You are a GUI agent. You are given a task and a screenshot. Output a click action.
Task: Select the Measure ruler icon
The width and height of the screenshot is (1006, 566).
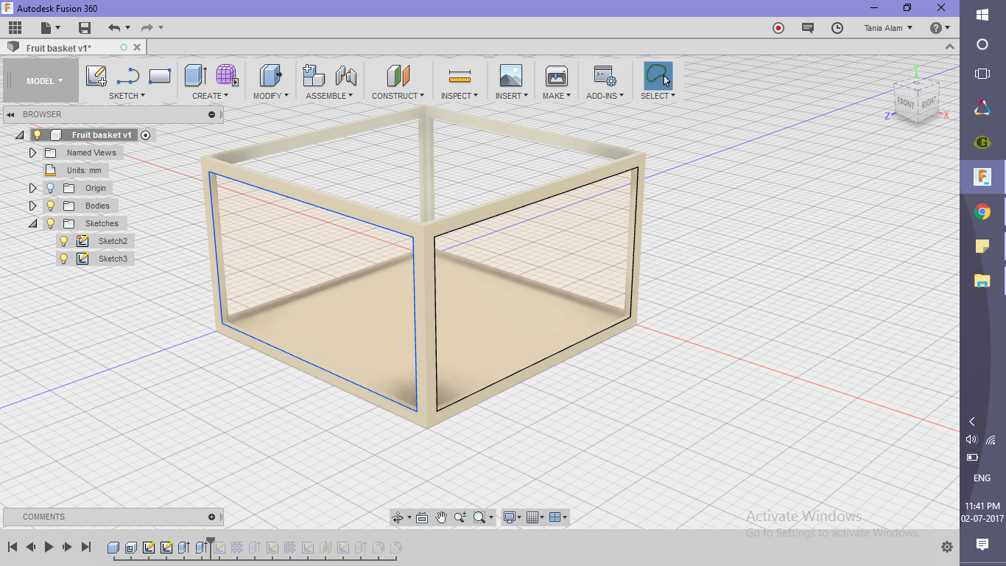[x=460, y=75]
